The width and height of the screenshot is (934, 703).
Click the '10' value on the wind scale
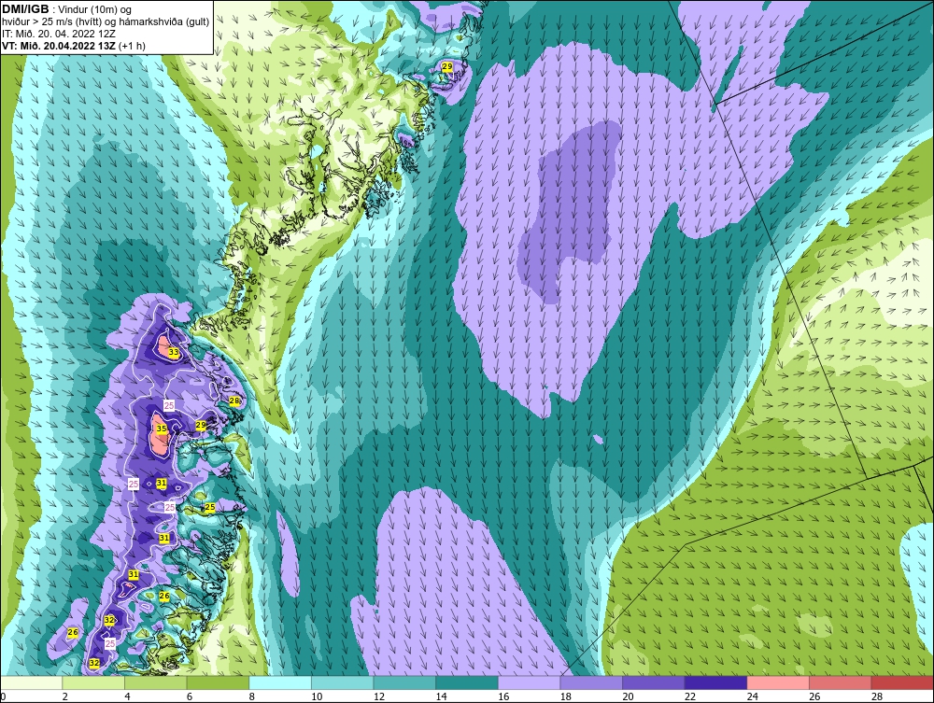point(317,696)
